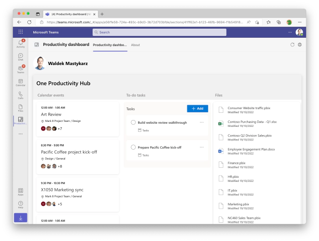Mark Prepare Pacific Coffee kick-off as complete
The width and height of the screenshot is (319, 241).
pos(133,147)
